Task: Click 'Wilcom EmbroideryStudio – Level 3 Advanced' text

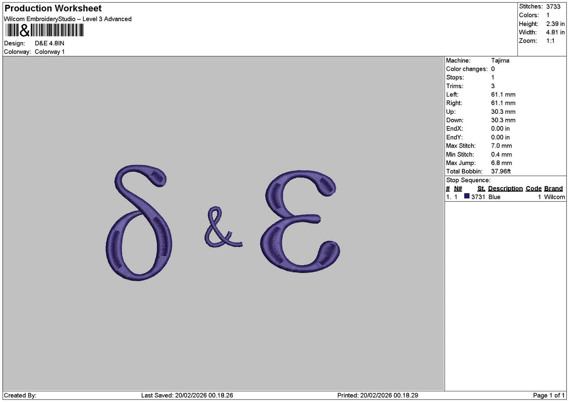Action: click(68, 19)
